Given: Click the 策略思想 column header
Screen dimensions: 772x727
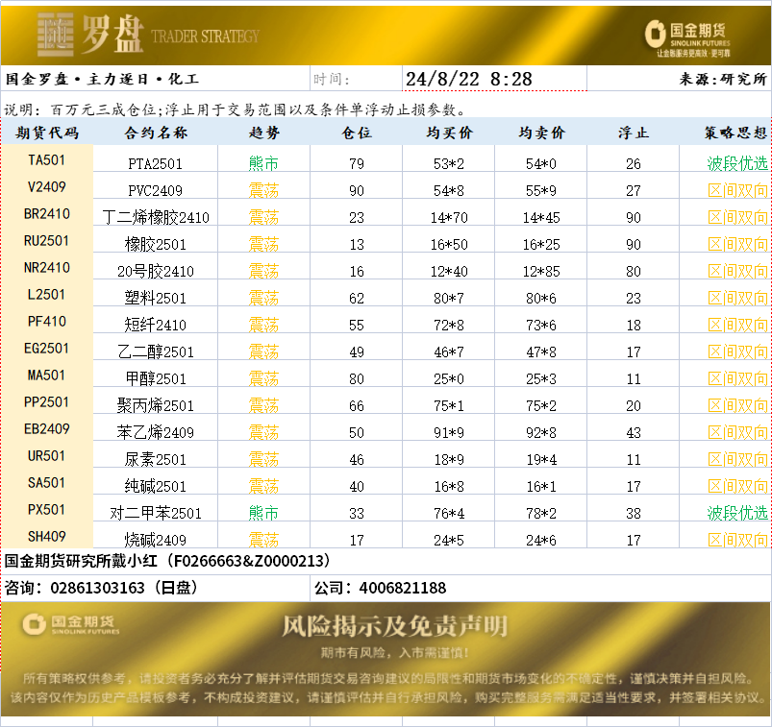Looking at the screenshot, I should [x=735, y=133].
